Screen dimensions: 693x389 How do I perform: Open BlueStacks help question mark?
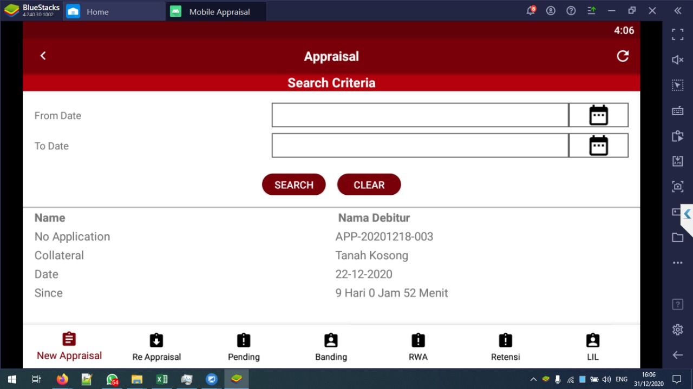(x=571, y=11)
